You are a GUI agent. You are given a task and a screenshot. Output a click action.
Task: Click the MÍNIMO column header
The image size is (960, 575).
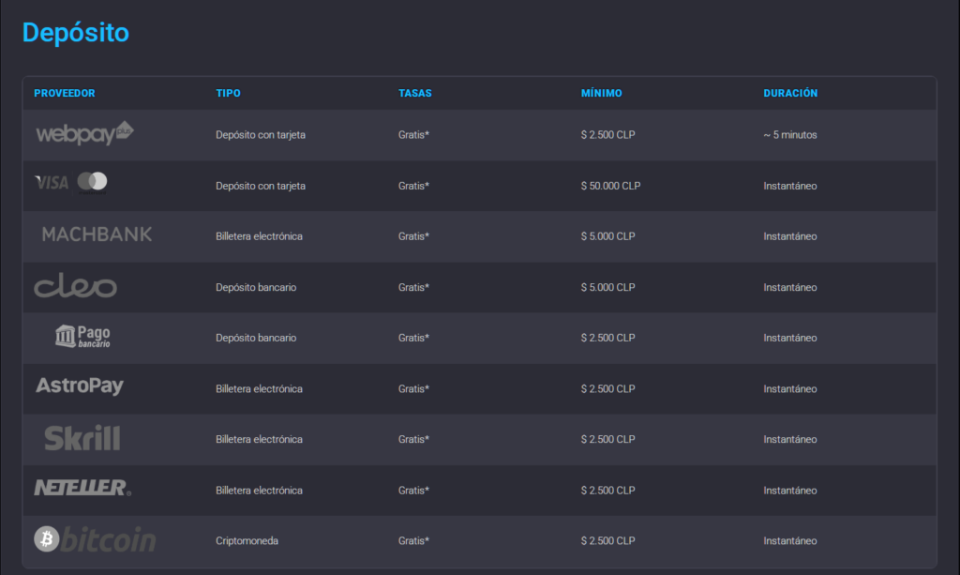[x=601, y=93]
